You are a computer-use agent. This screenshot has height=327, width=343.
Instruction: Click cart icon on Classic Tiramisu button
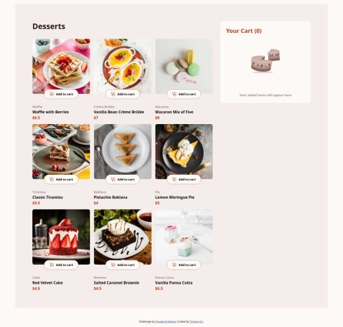(x=51, y=180)
